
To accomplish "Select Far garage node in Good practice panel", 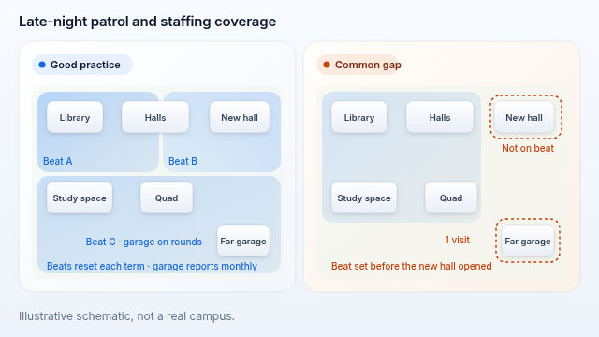I will point(243,241).
